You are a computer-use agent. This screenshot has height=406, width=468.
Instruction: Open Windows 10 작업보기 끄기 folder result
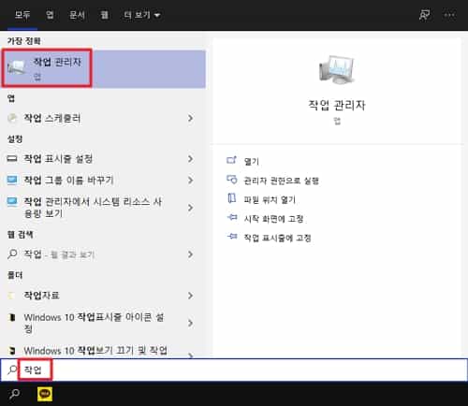coord(103,351)
